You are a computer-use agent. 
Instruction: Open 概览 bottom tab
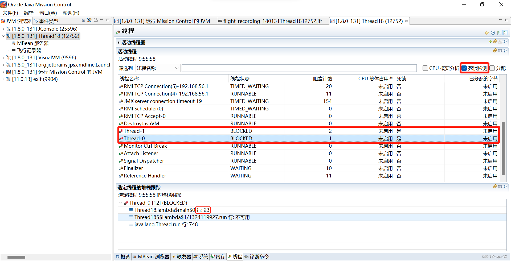pos(123,256)
